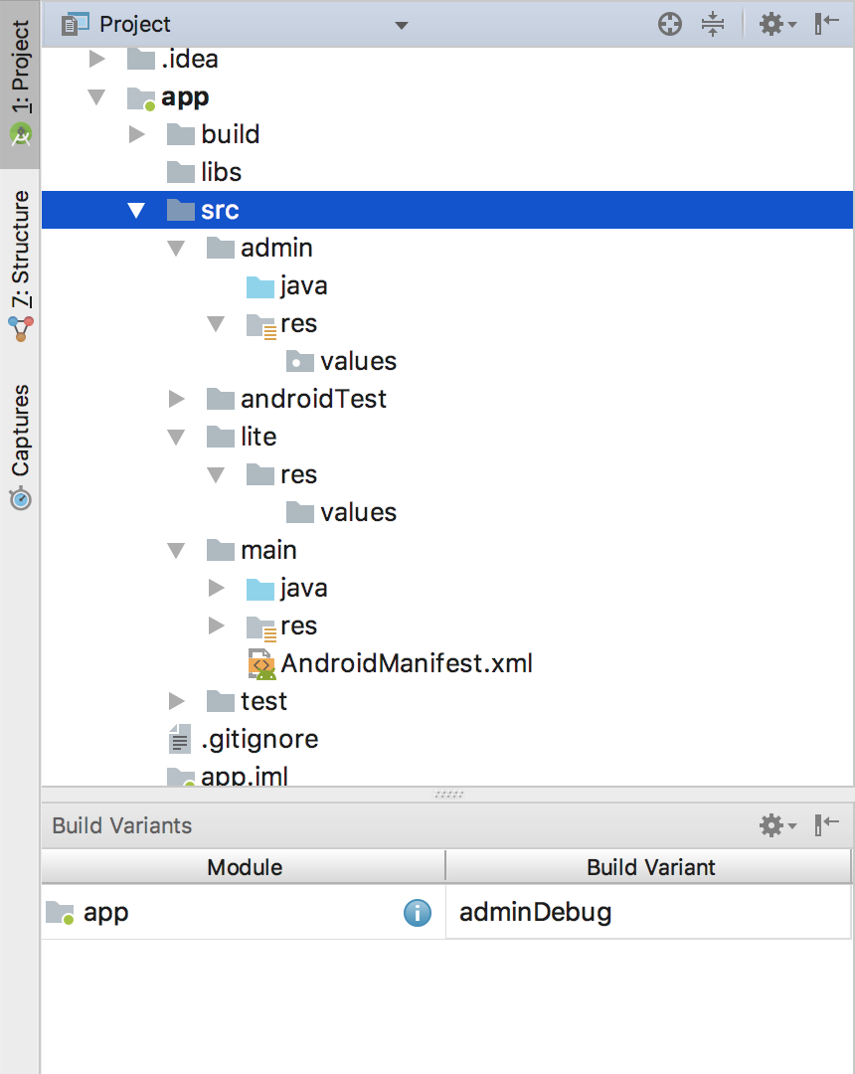Collapse the admin folder
The image size is (855, 1074).
pos(177,248)
